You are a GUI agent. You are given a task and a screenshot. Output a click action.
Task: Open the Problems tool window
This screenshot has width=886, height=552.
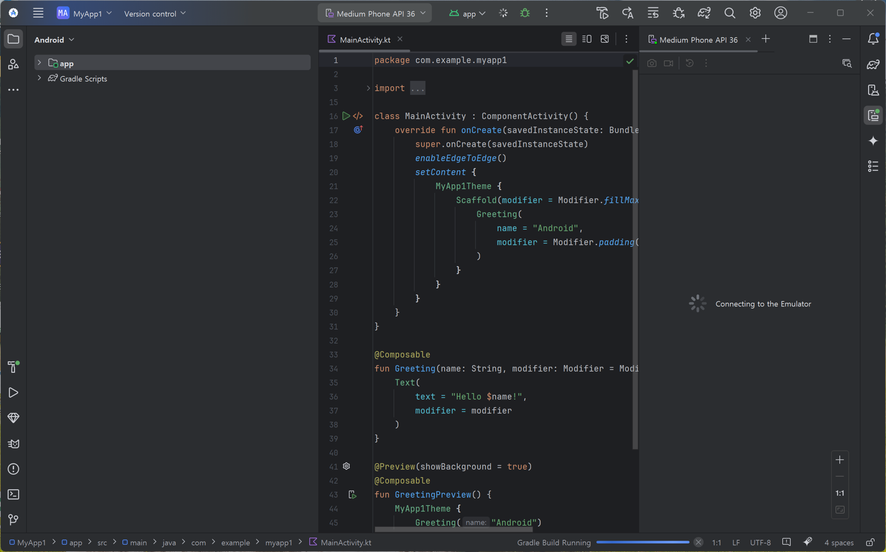tap(13, 469)
